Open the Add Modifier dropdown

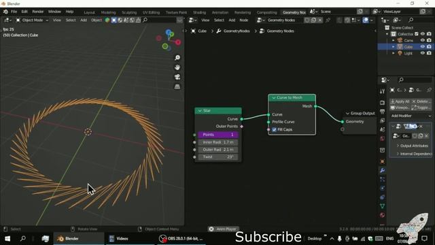[x=411, y=116]
